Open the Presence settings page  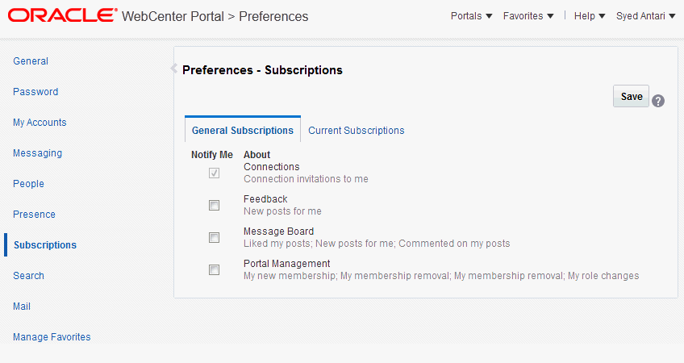(34, 215)
